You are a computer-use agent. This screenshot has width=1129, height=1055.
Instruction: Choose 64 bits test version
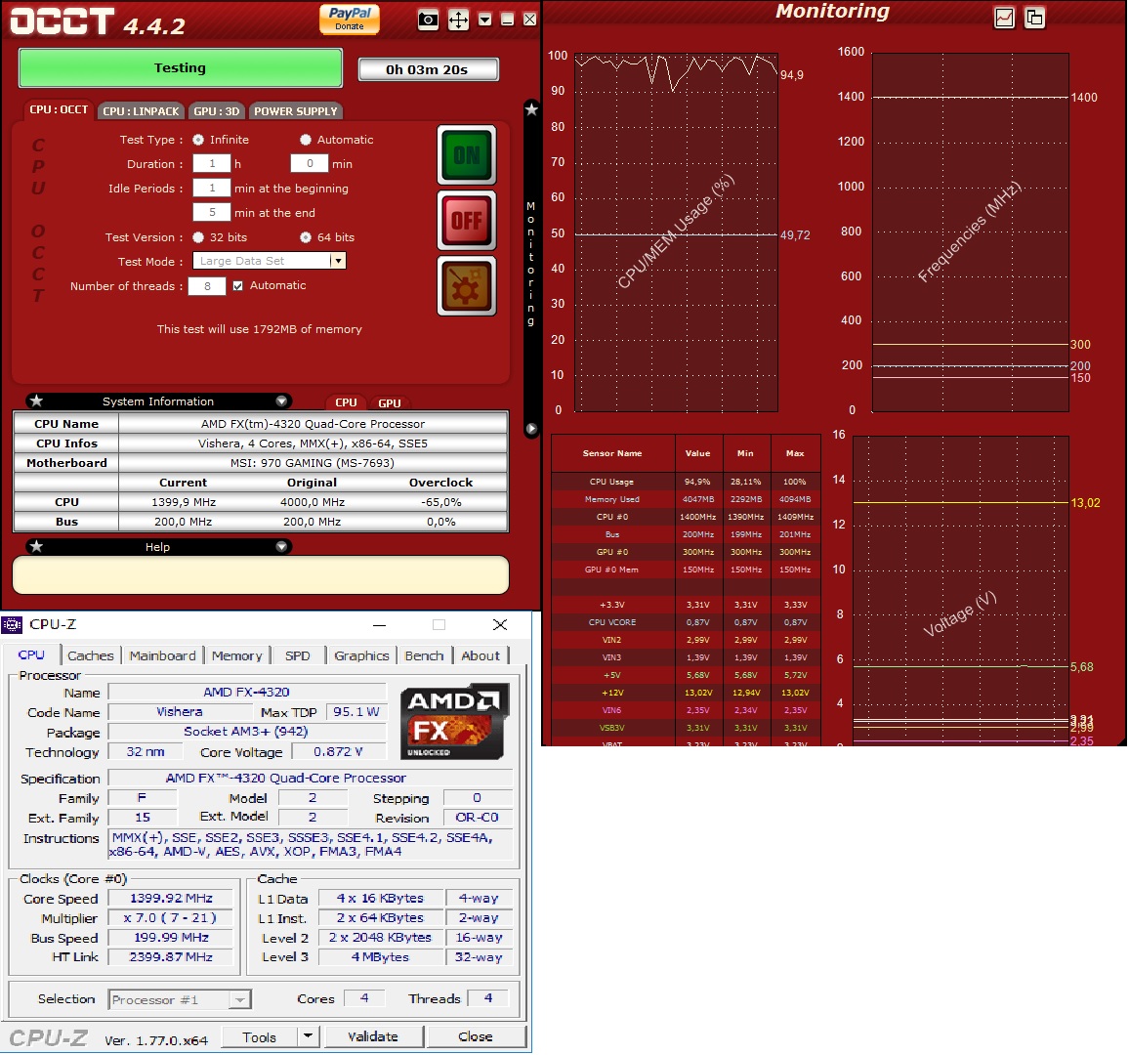306,237
